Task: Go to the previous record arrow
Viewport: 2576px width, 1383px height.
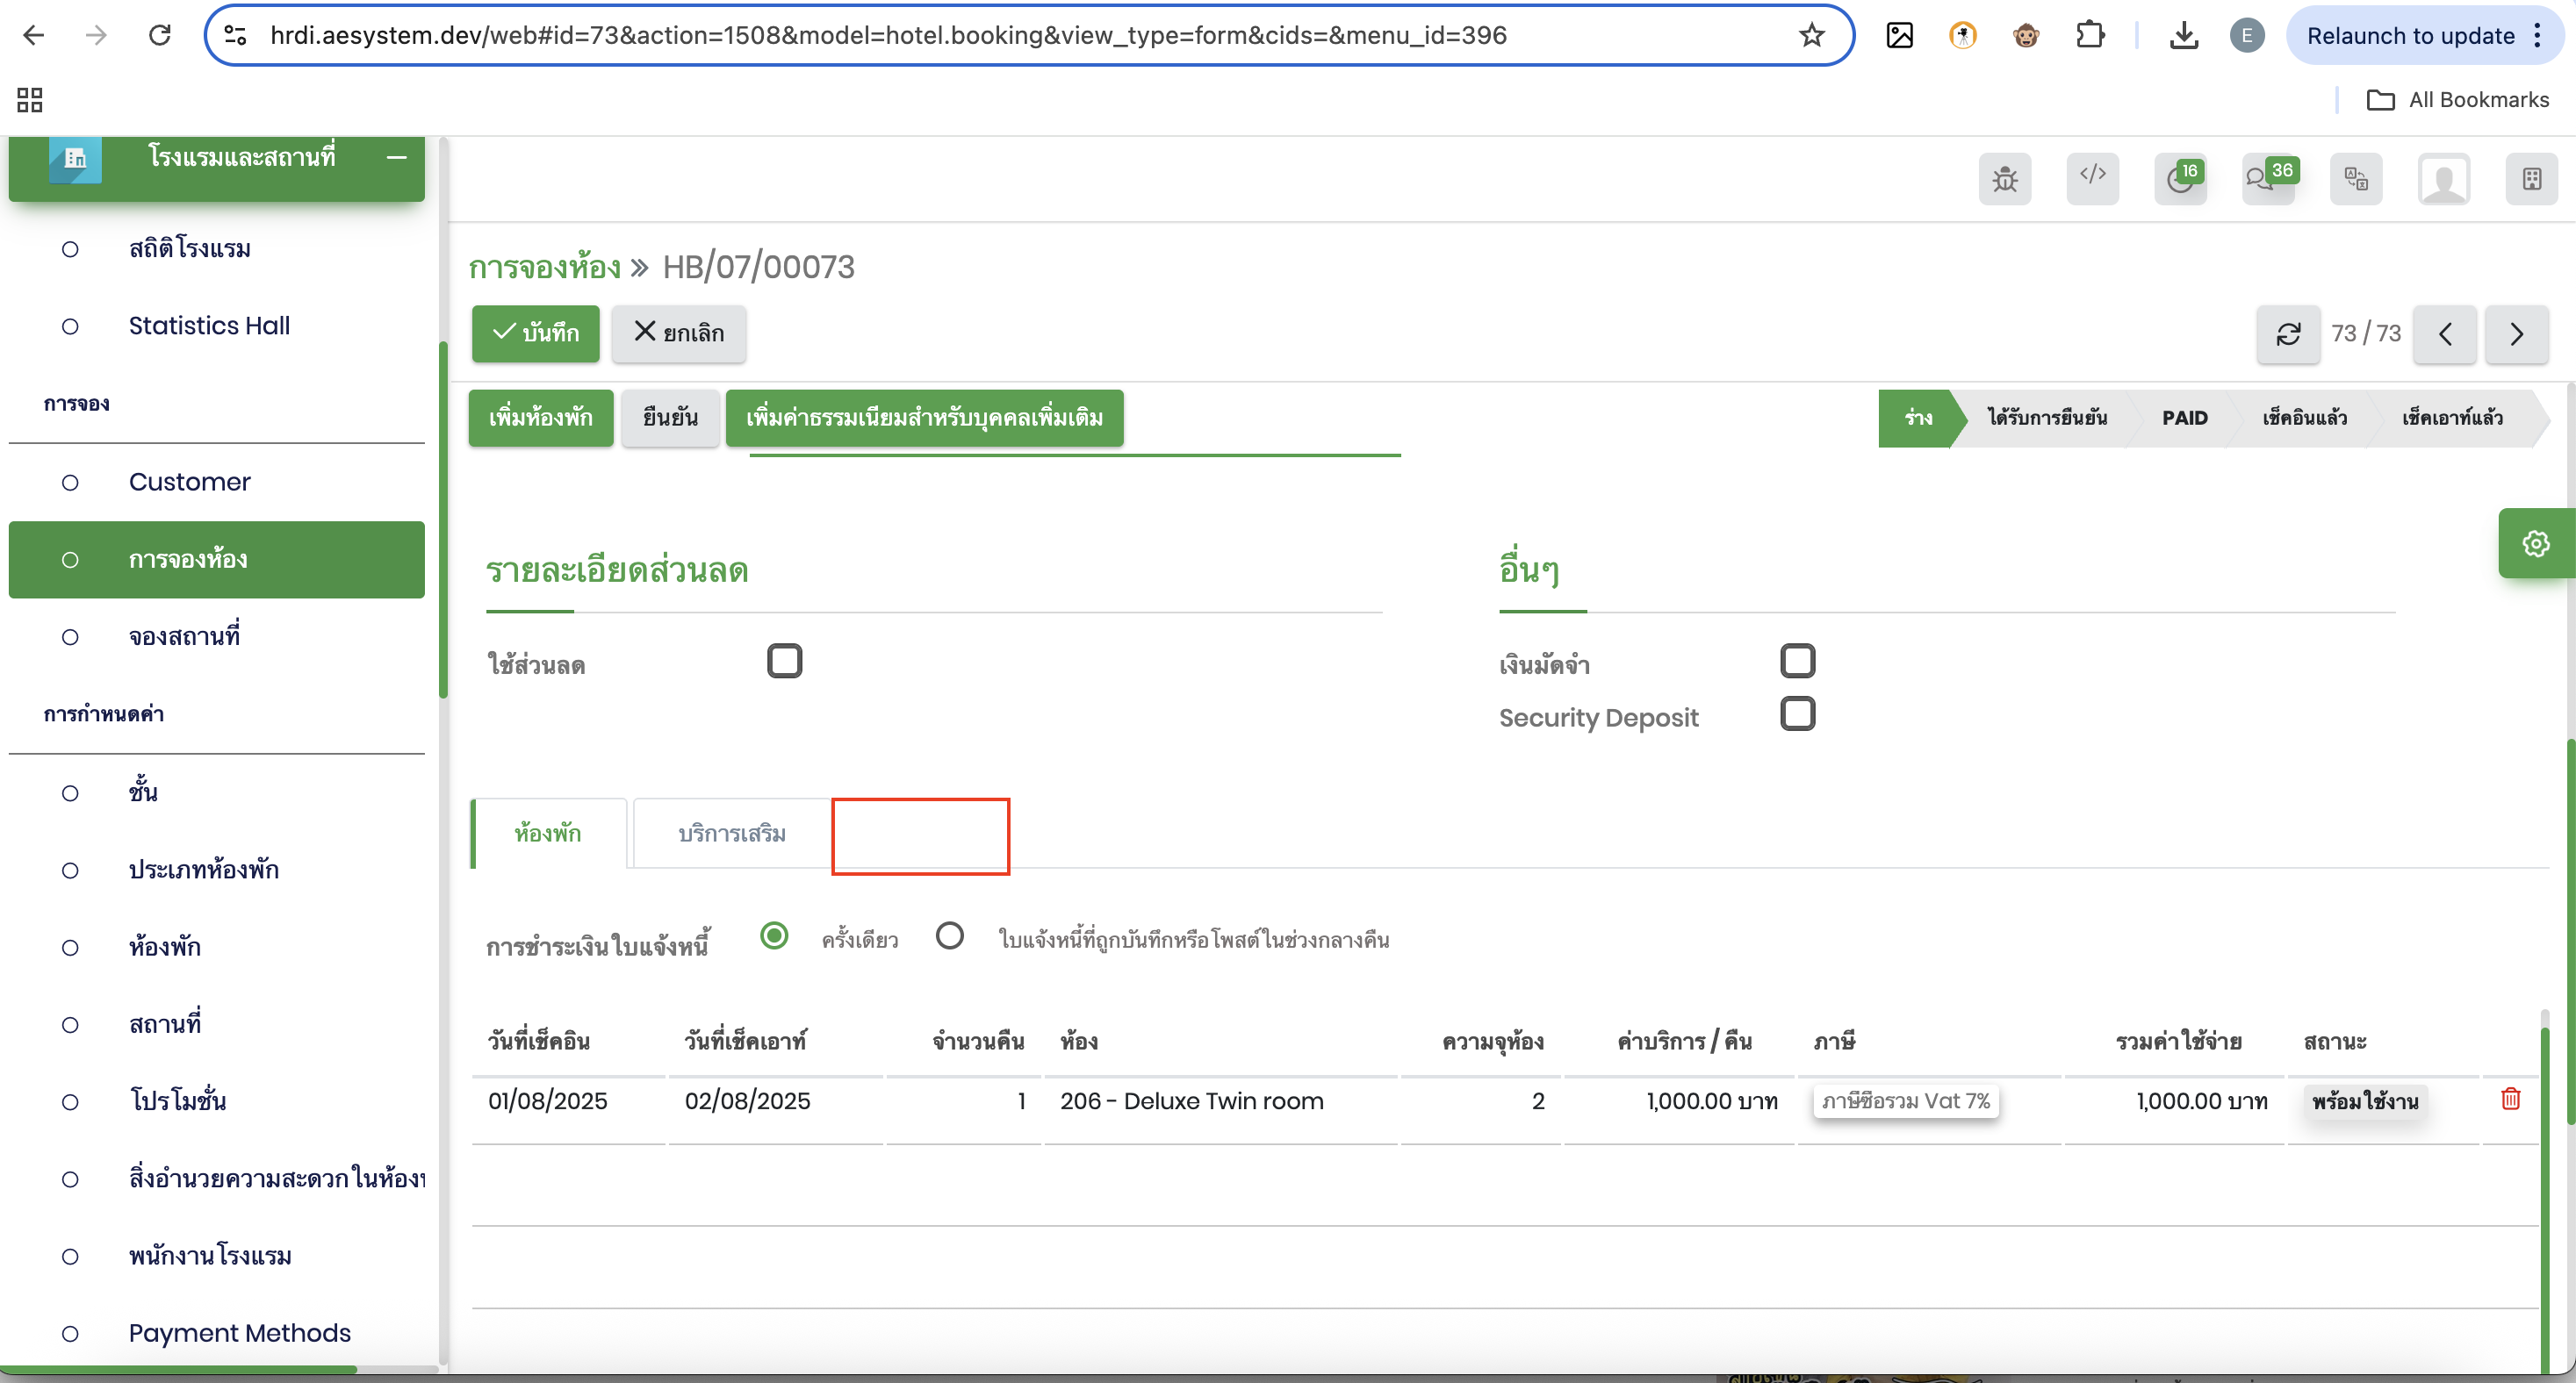Action: [x=2444, y=333]
